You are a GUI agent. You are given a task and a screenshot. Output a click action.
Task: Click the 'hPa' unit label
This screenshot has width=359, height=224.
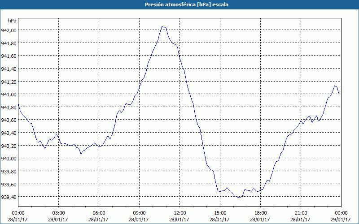(12, 21)
